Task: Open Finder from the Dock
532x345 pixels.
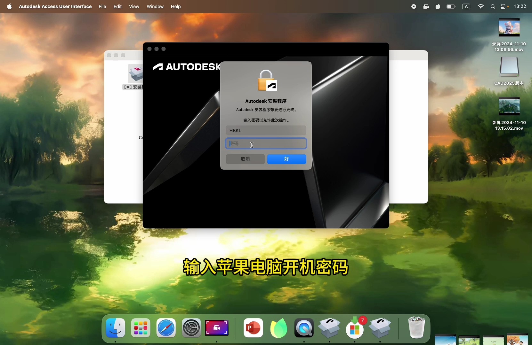Action: [x=116, y=328]
